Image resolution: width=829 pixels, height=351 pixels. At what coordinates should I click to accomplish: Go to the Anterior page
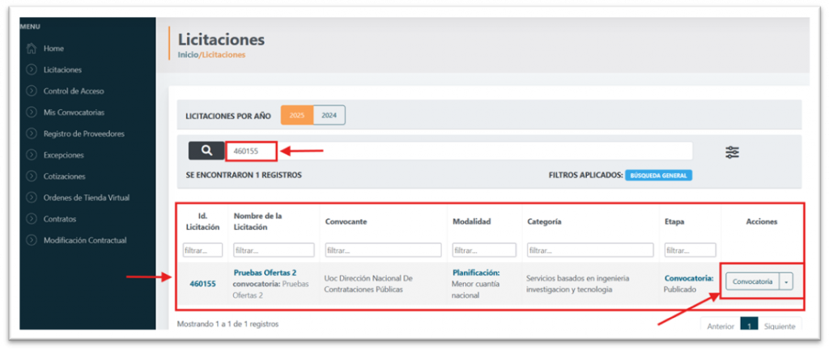click(721, 326)
